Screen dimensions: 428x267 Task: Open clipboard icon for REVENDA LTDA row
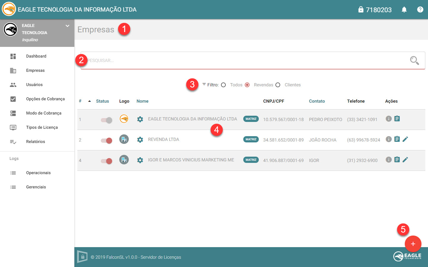(x=397, y=139)
